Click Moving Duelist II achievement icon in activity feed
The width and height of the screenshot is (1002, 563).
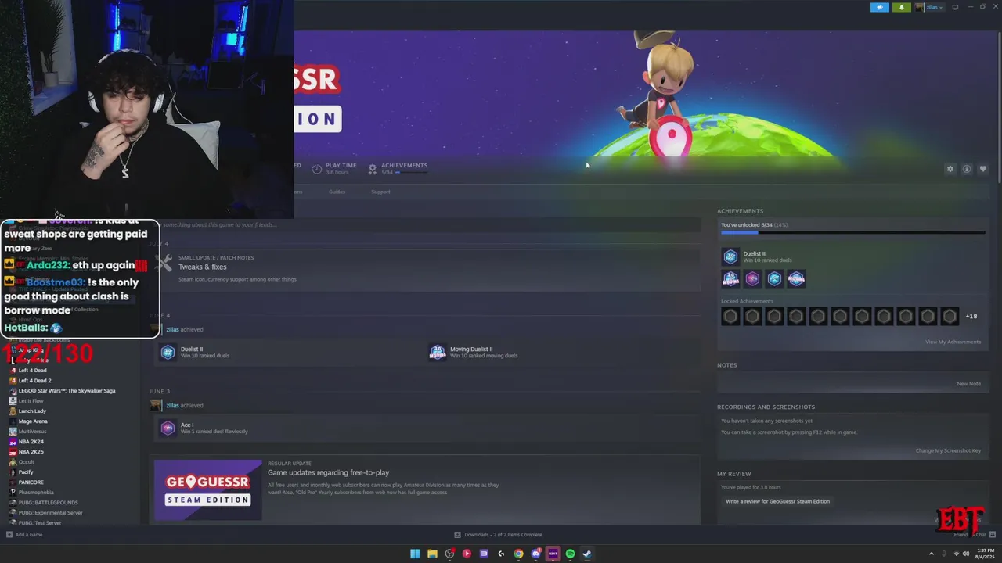click(x=437, y=353)
